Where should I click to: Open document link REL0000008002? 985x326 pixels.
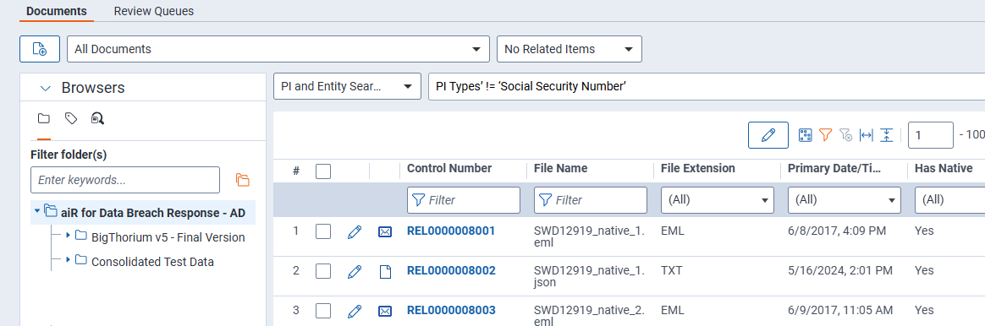coord(451,270)
